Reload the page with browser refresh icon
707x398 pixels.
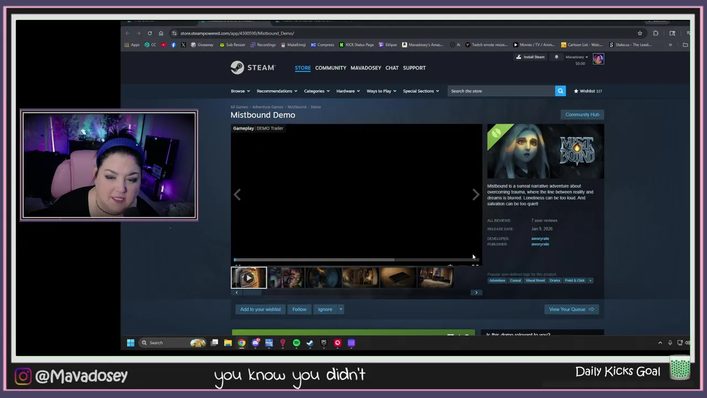click(x=150, y=33)
